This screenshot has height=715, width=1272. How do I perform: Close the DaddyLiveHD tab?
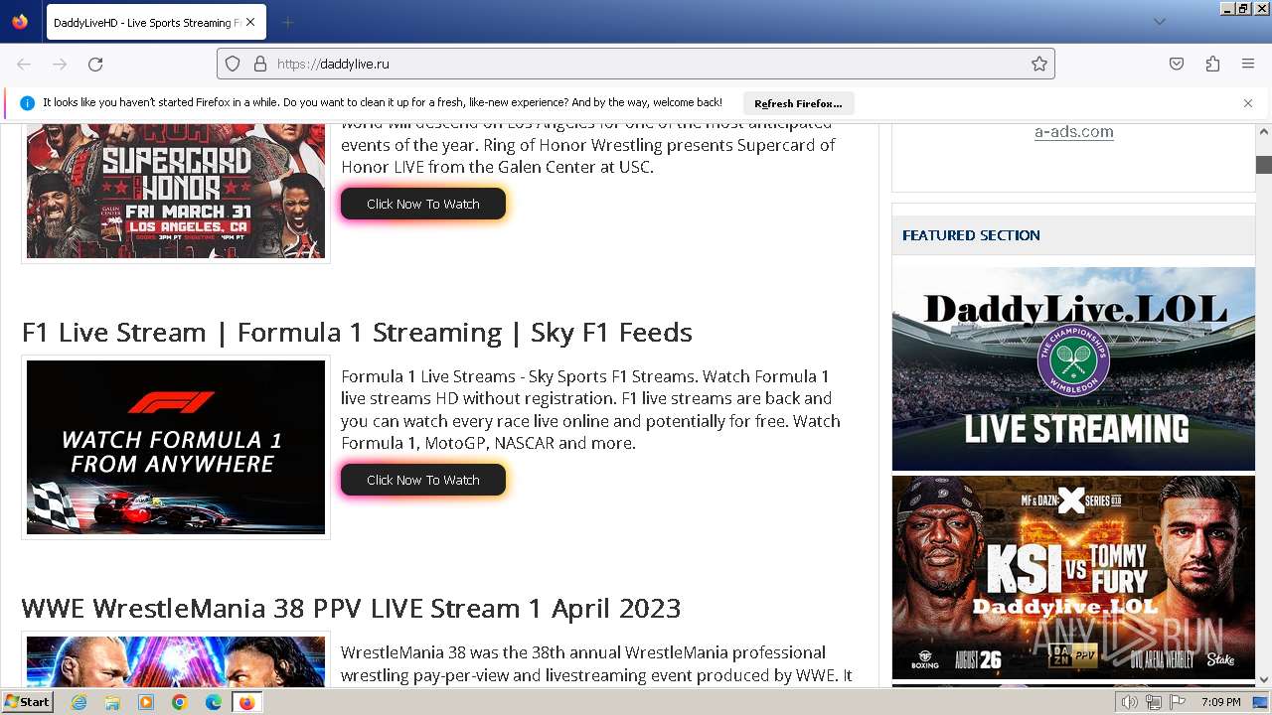250,22
